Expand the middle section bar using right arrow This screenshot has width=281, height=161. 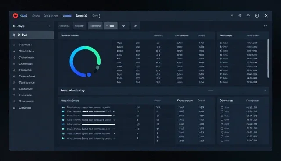265,91
